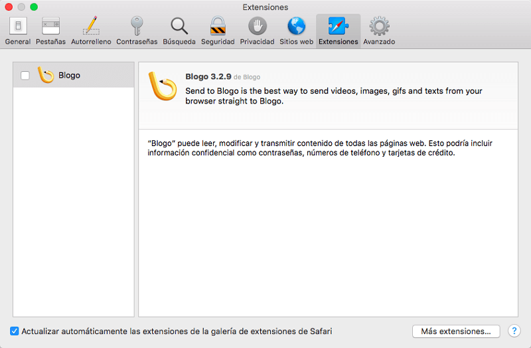Screen dimensions: 531x348
Task: Select the Blogo row in extensions list
Action: click(x=74, y=75)
